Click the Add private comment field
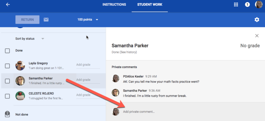The height and width of the screenshot is (121, 265). pyautogui.click(x=139, y=112)
